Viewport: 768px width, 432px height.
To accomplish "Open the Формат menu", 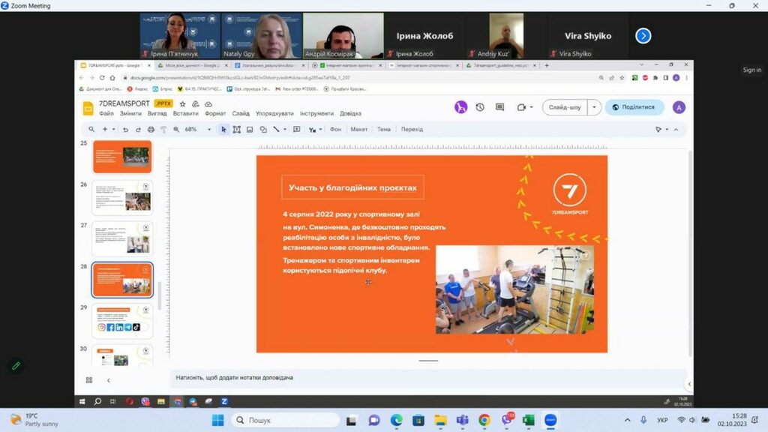I will [215, 113].
